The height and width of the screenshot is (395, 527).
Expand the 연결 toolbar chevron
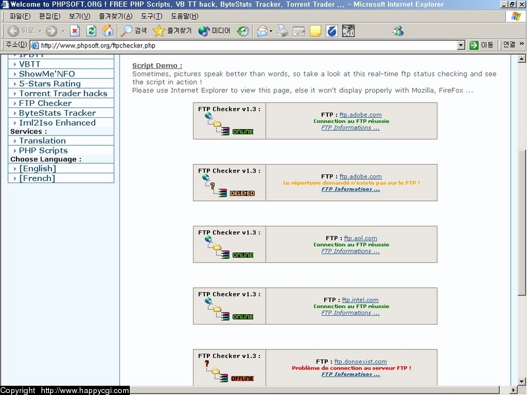click(x=522, y=43)
